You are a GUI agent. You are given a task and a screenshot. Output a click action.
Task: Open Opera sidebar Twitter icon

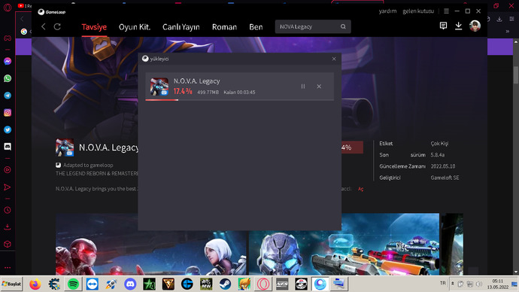pos(8,129)
